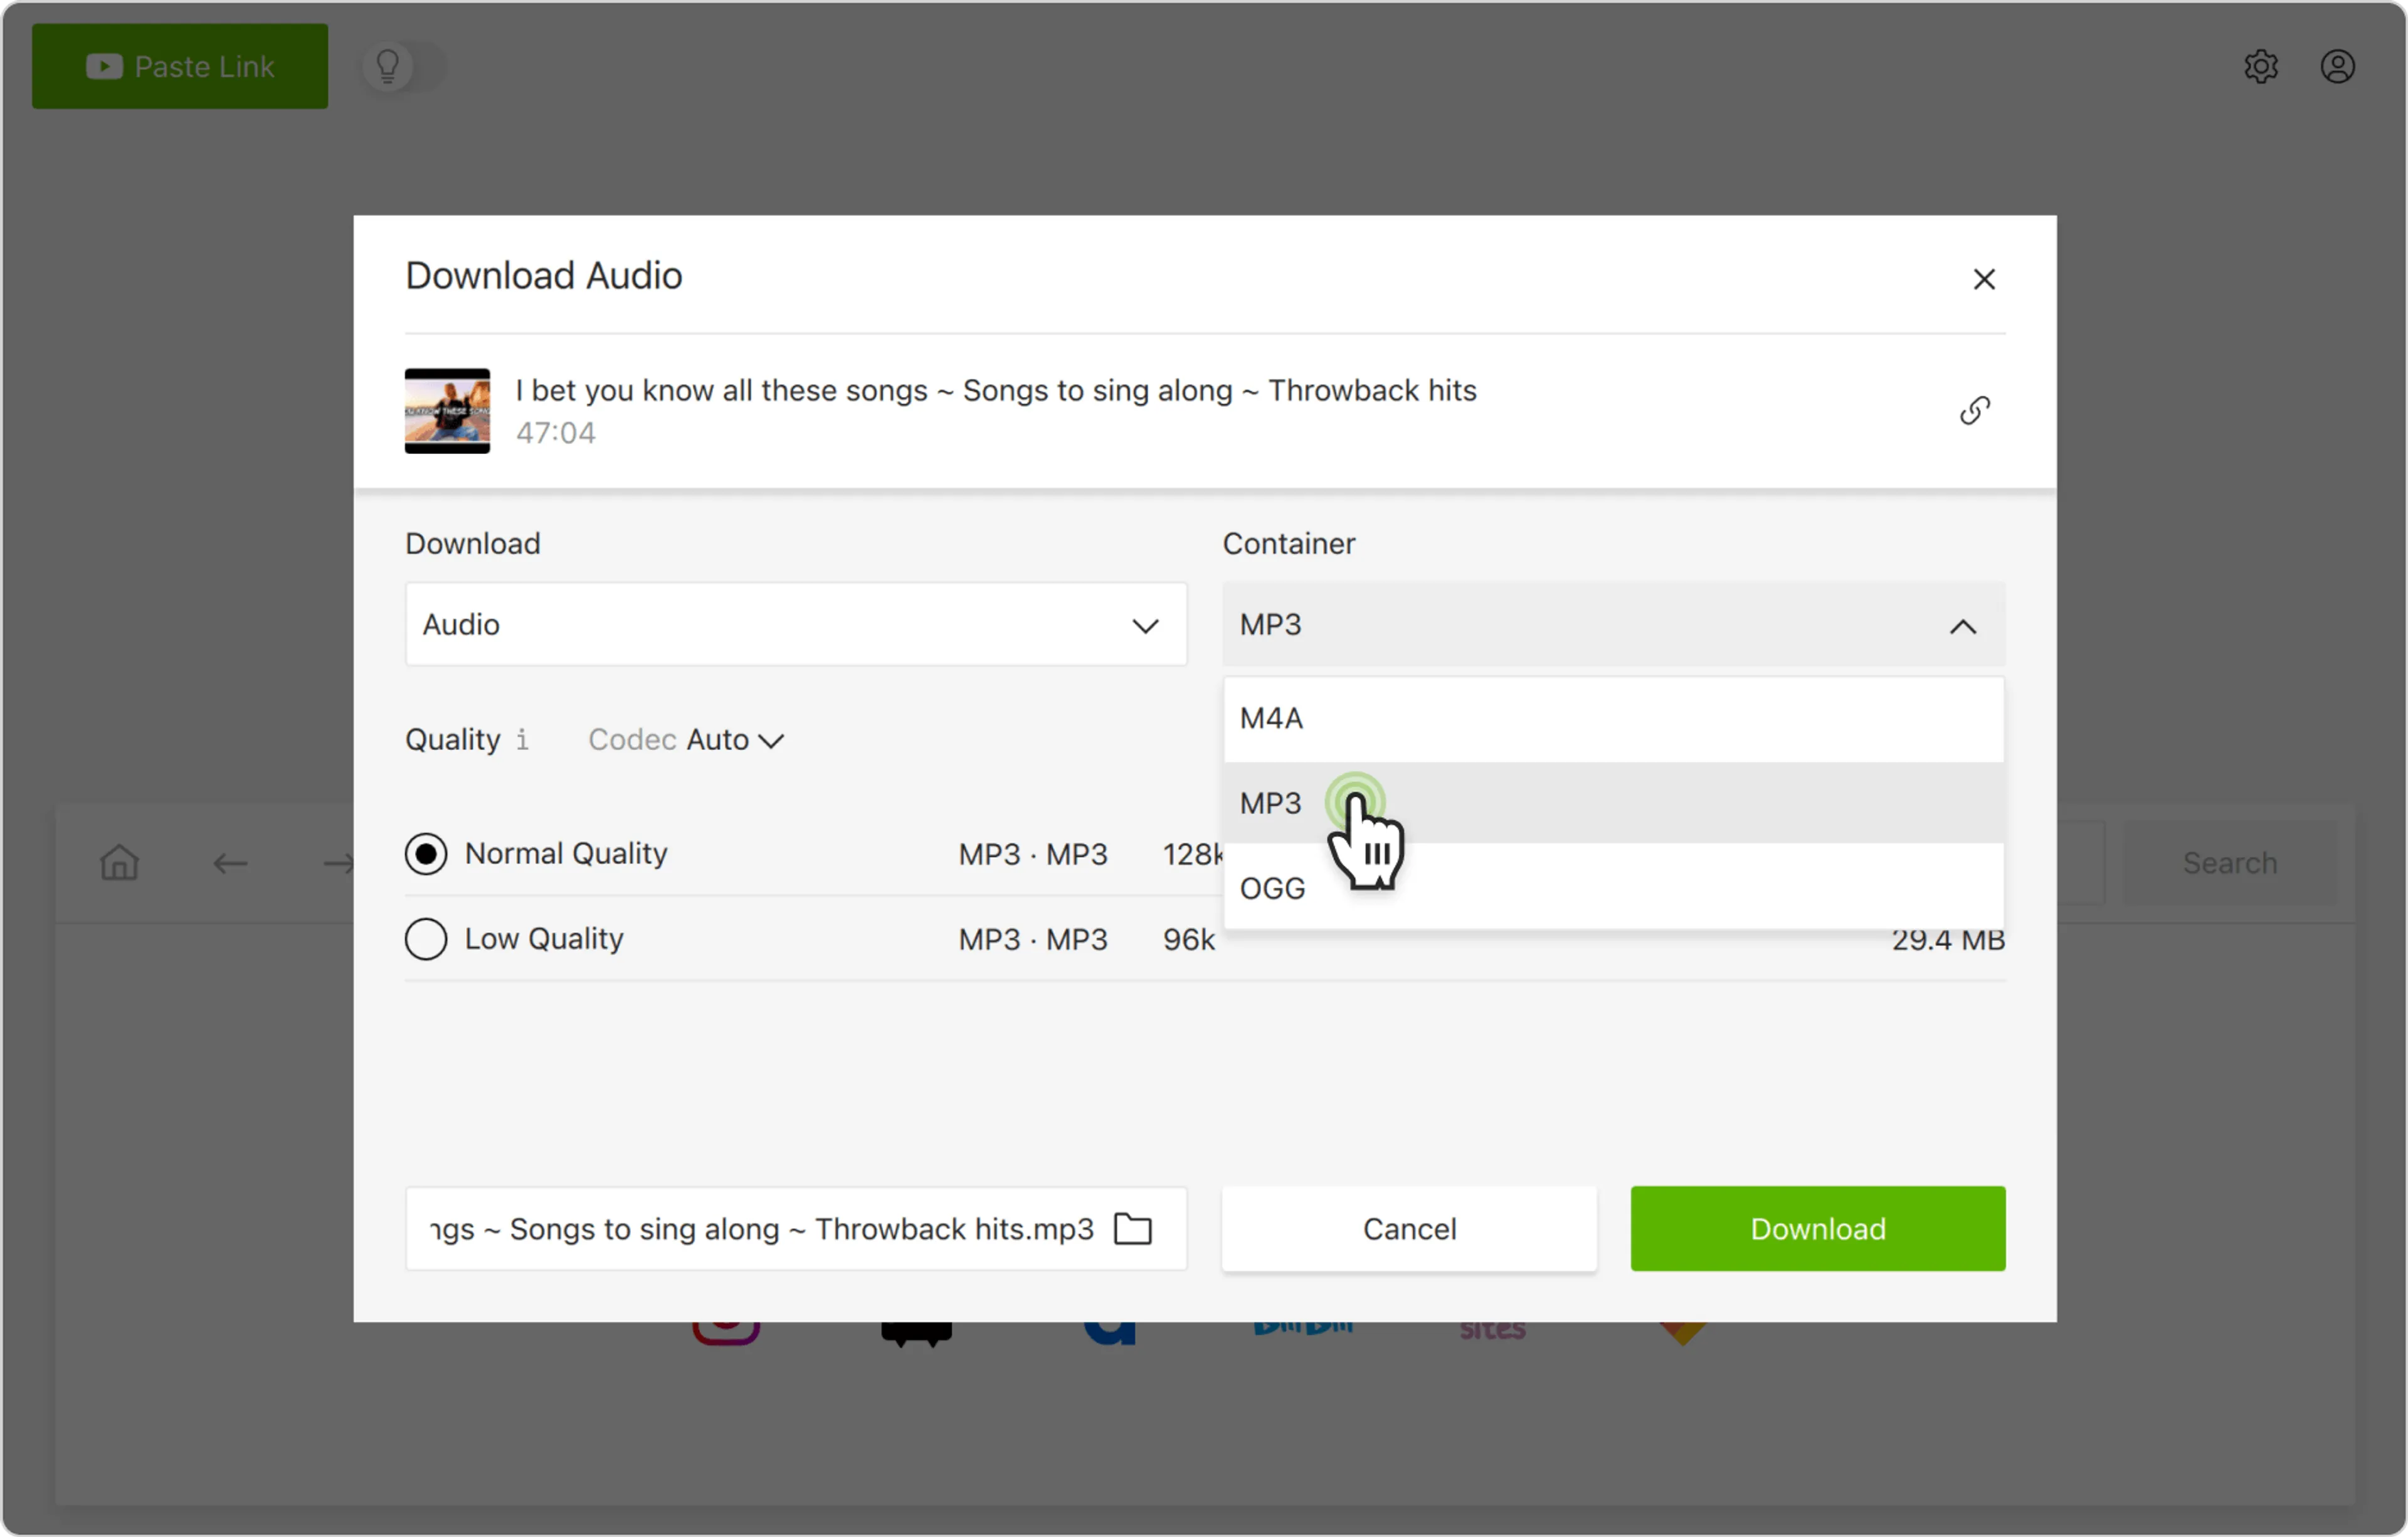The height and width of the screenshot is (1537, 2408).
Task: Click the Quality info icon
Action: [522, 740]
